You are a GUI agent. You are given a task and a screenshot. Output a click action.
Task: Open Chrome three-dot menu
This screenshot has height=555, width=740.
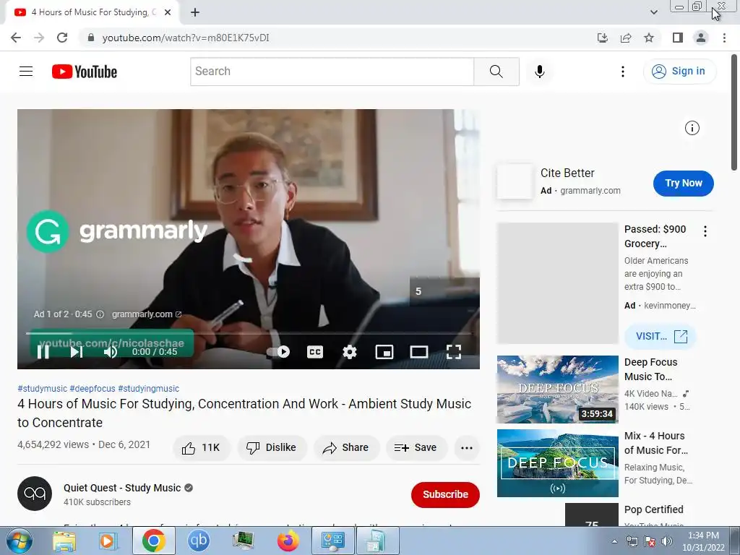pos(724,38)
